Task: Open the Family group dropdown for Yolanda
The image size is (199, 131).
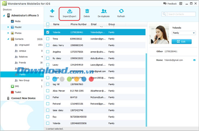Action: 184,33
